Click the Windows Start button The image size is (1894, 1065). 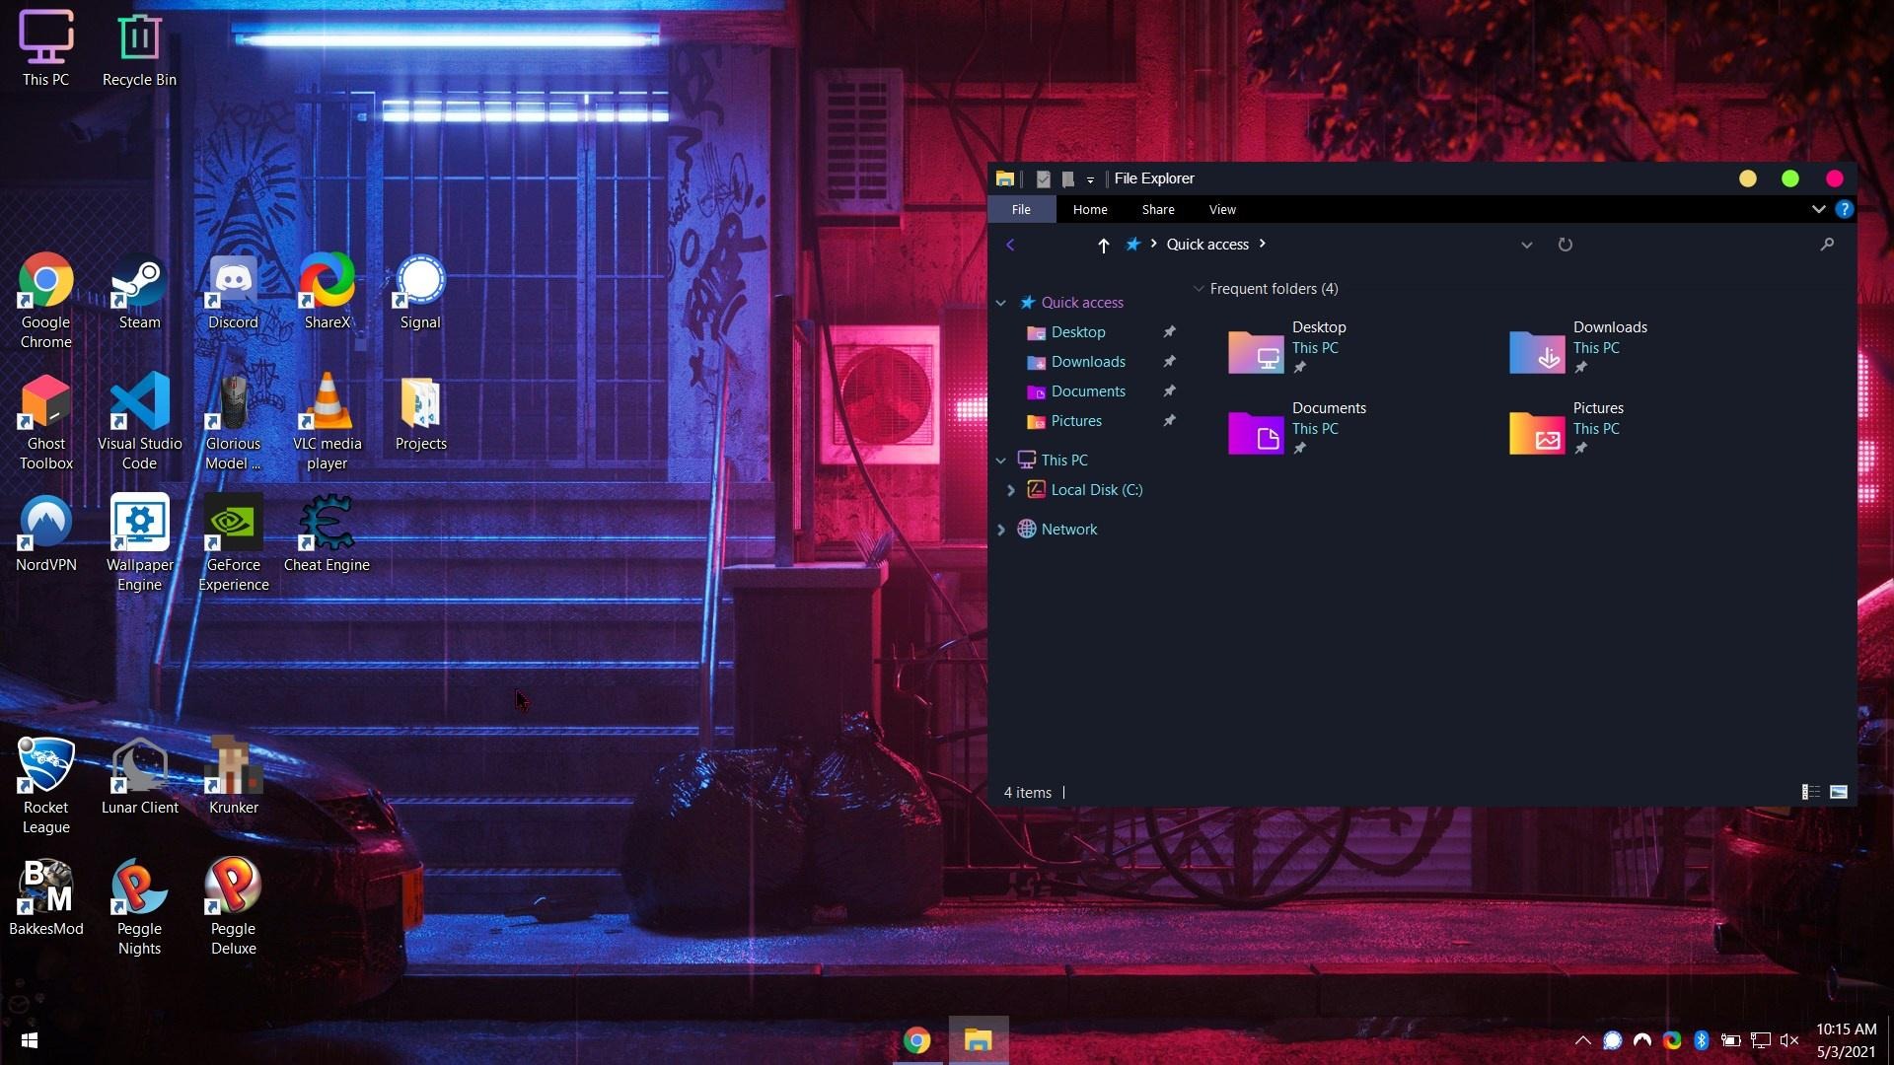pos(29,1040)
